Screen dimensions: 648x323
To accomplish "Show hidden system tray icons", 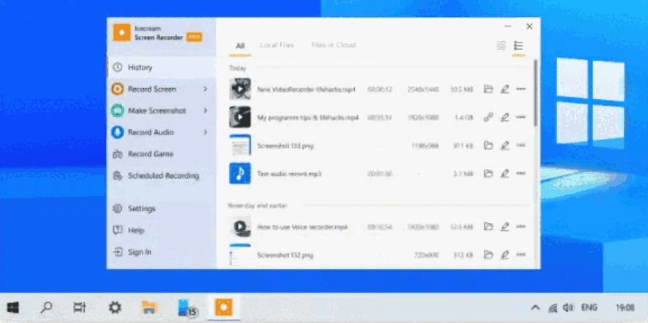I will coord(535,308).
